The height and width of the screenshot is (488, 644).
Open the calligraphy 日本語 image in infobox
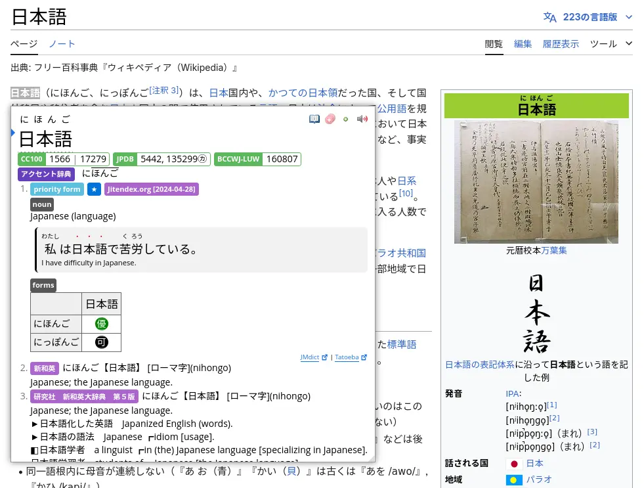(x=536, y=313)
